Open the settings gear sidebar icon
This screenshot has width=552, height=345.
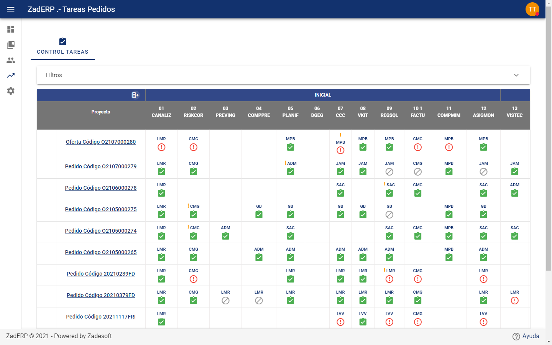click(x=11, y=91)
